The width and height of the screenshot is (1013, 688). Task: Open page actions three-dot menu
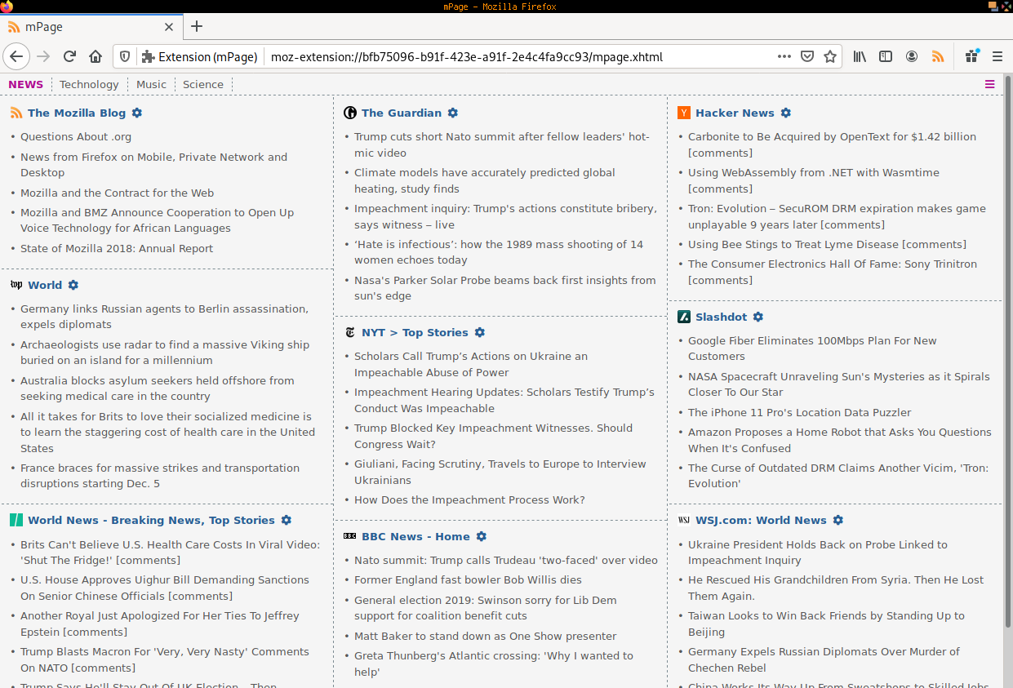[784, 56]
